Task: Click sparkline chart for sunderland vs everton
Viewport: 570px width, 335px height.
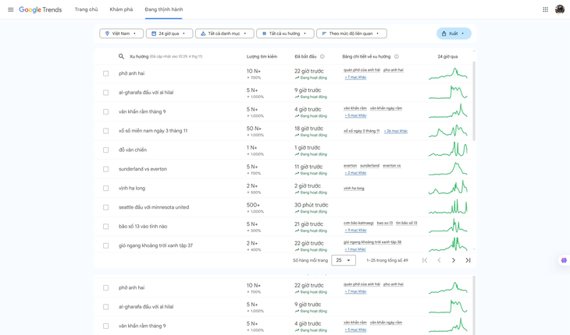Action: [448, 169]
